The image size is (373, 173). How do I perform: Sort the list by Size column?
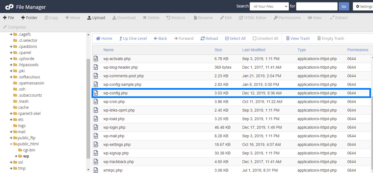[x=218, y=50]
